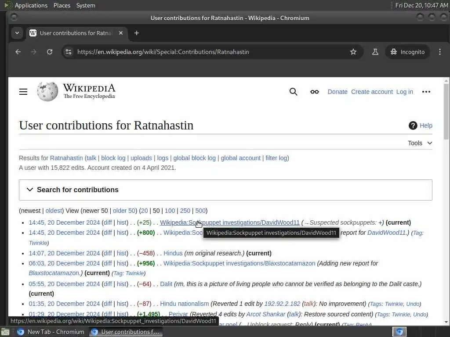Open the block log link
The image size is (450, 337).
(x=113, y=158)
